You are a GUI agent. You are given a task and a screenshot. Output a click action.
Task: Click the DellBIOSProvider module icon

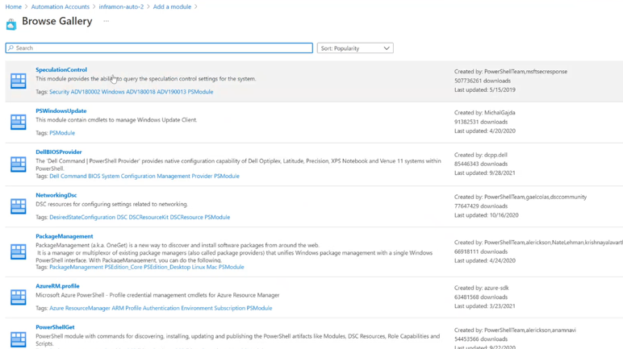click(x=18, y=164)
